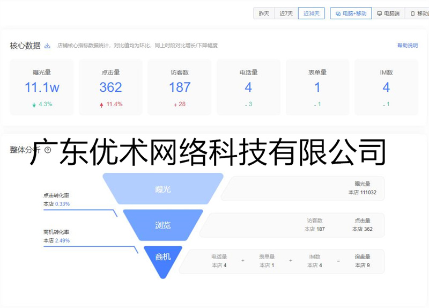Click the help question icon beside 整体分析
Screen dimensions: 429x308
[48, 150]
